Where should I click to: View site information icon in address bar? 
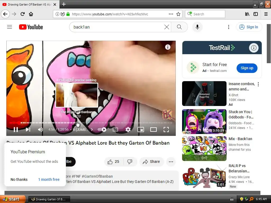point(57,14)
